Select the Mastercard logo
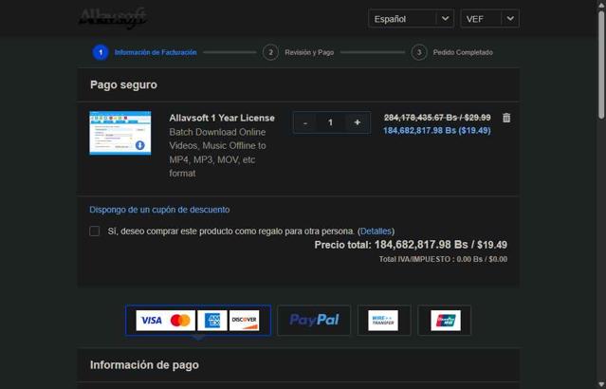Image resolution: width=606 pixels, height=389 pixels. pyautogui.click(x=180, y=320)
